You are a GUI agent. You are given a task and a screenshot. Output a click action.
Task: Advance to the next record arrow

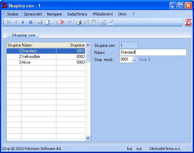click(x=23, y=22)
